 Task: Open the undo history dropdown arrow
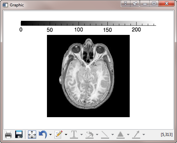click(50, 135)
